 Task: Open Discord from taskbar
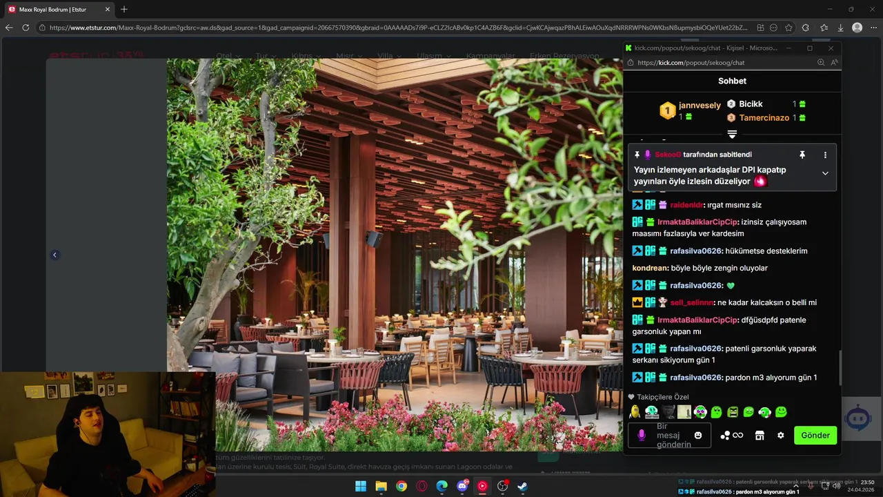(462, 486)
